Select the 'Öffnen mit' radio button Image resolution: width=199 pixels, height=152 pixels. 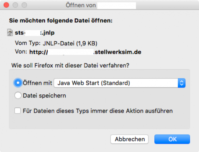18,83
